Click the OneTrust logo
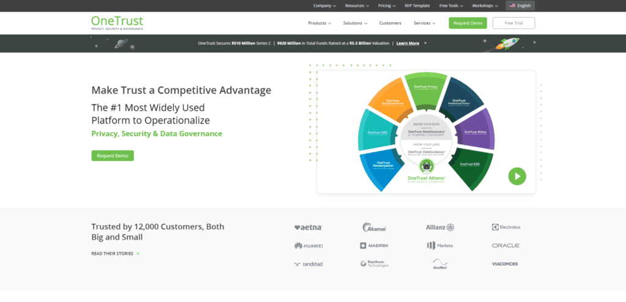Screen dimensions: 626x302 point(117,23)
